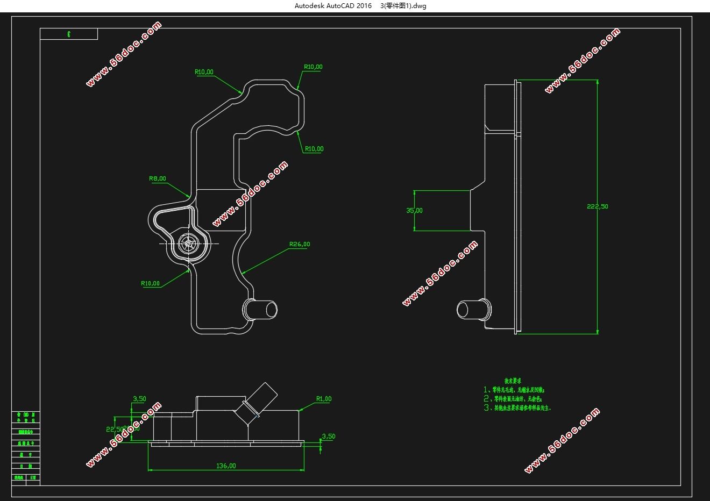Click the title text 3(零件图1).dwg
This screenshot has width=710, height=501.
tap(403, 6)
